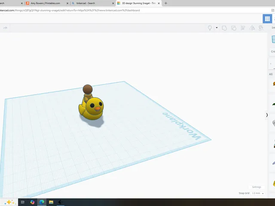Screen dimensions: 275x206
Task: Click the sparkle widget in taskbar corner
Action: coord(9,202)
